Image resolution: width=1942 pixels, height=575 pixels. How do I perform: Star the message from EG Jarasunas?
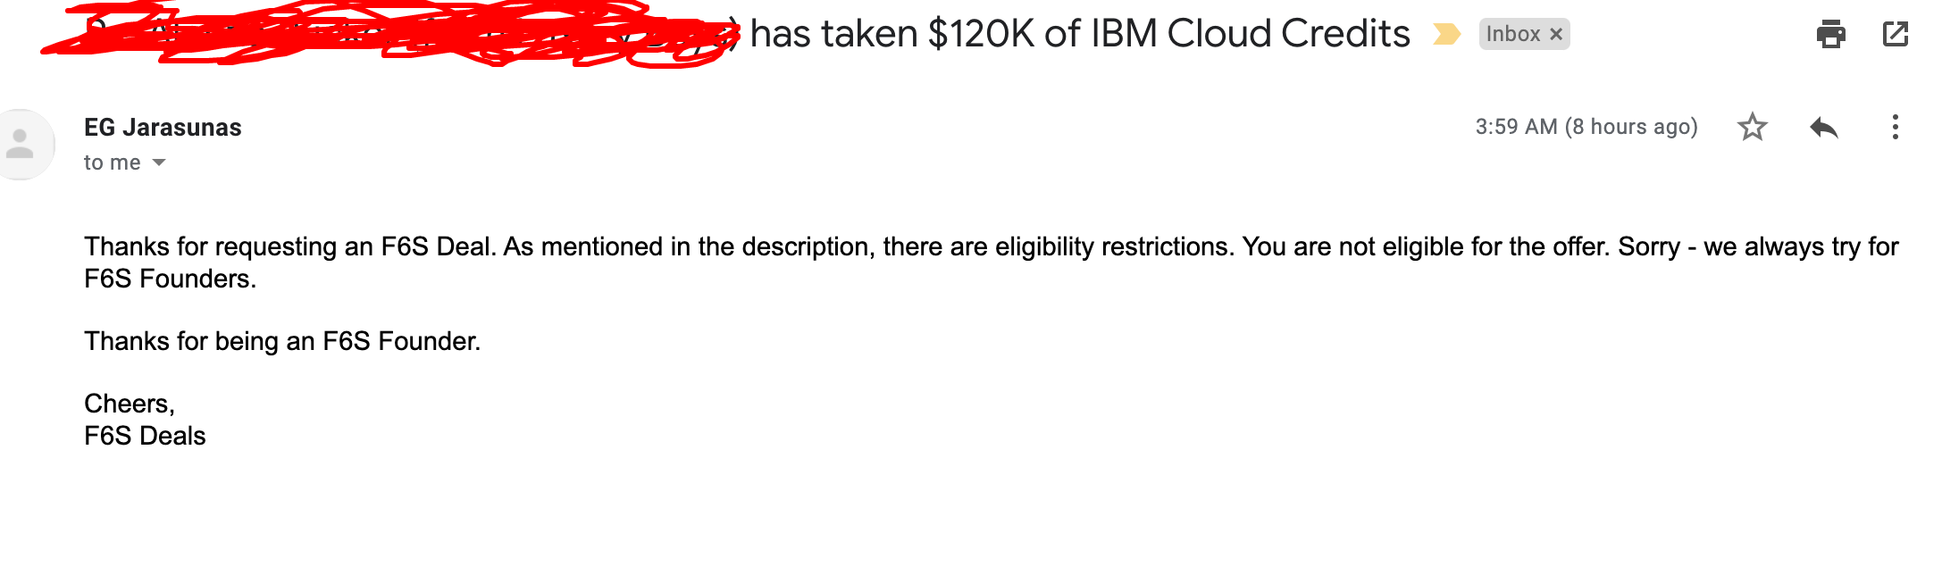[1752, 127]
